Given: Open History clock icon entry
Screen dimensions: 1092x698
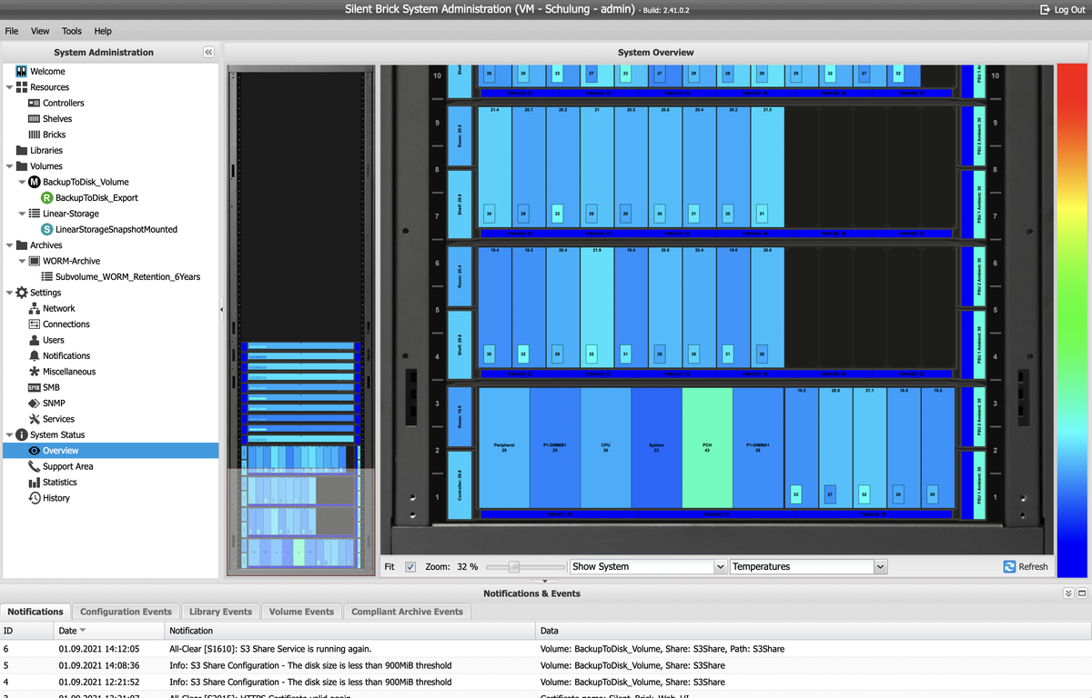Looking at the screenshot, I should (x=35, y=498).
